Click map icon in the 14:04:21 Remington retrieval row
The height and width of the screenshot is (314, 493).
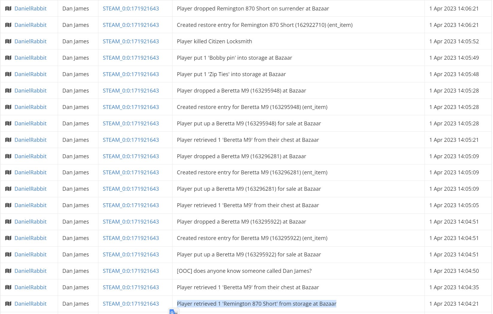8,304
